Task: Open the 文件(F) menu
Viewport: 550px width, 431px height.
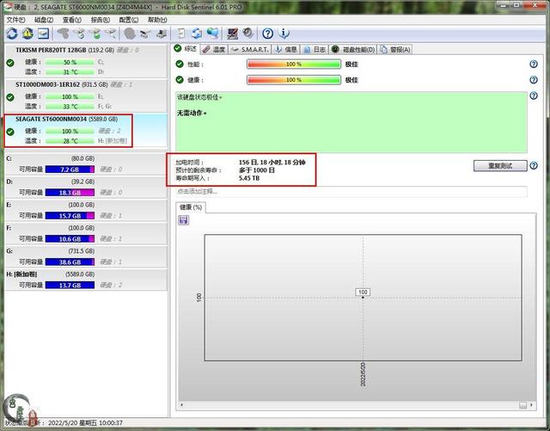Action: [15, 20]
